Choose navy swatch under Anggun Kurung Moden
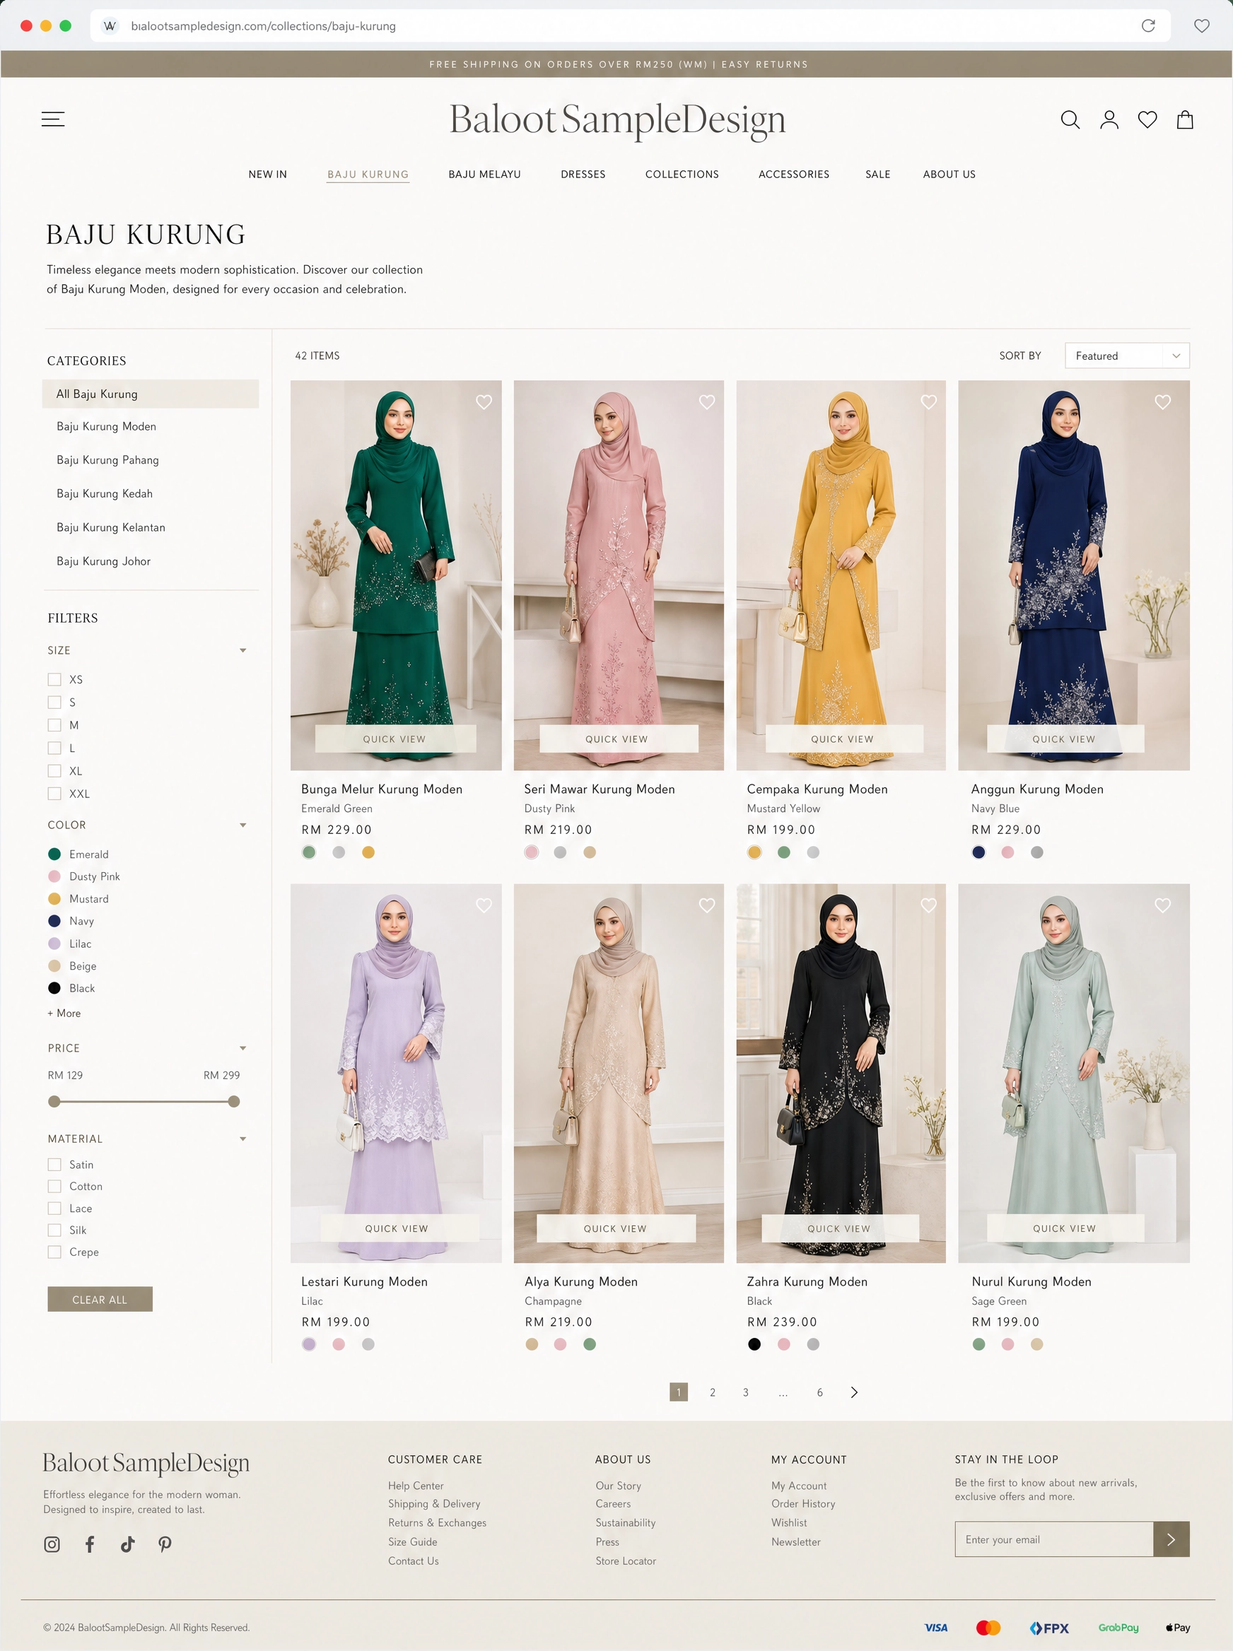 pyautogui.click(x=978, y=852)
